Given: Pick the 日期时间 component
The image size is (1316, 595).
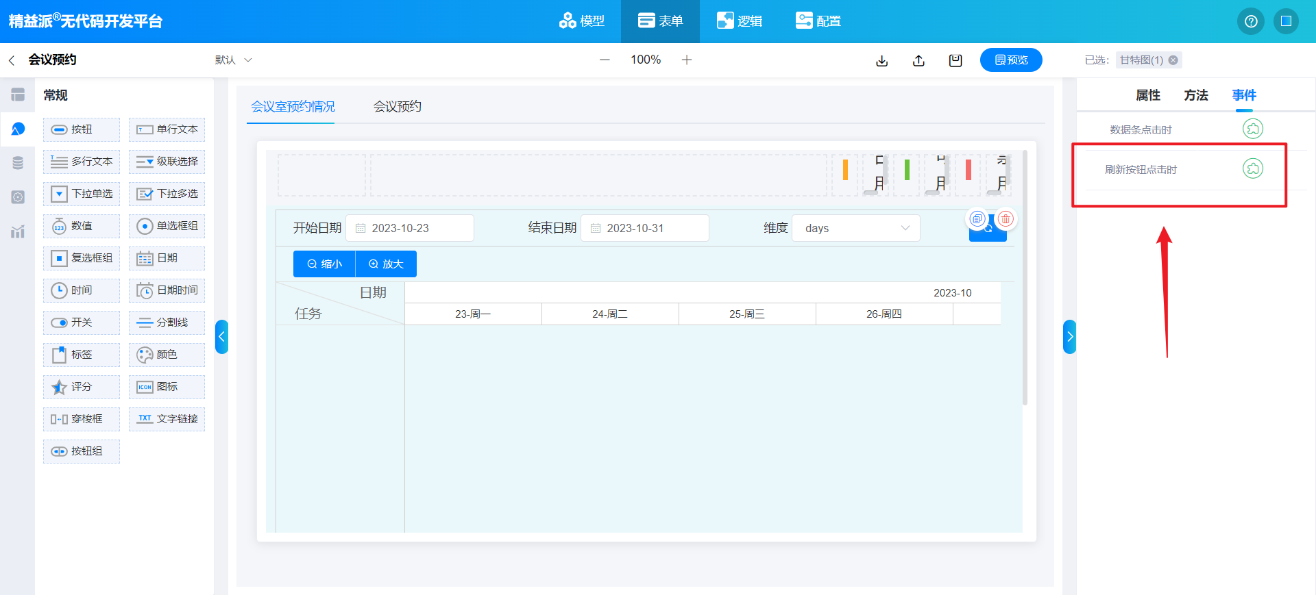Looking at the screenshot, I should point(167,290).
